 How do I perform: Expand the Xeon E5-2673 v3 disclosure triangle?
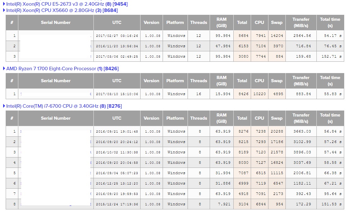click(4, 4)
